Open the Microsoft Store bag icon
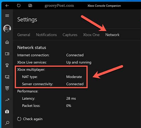 pyautogui.click(x=7, y=111)
